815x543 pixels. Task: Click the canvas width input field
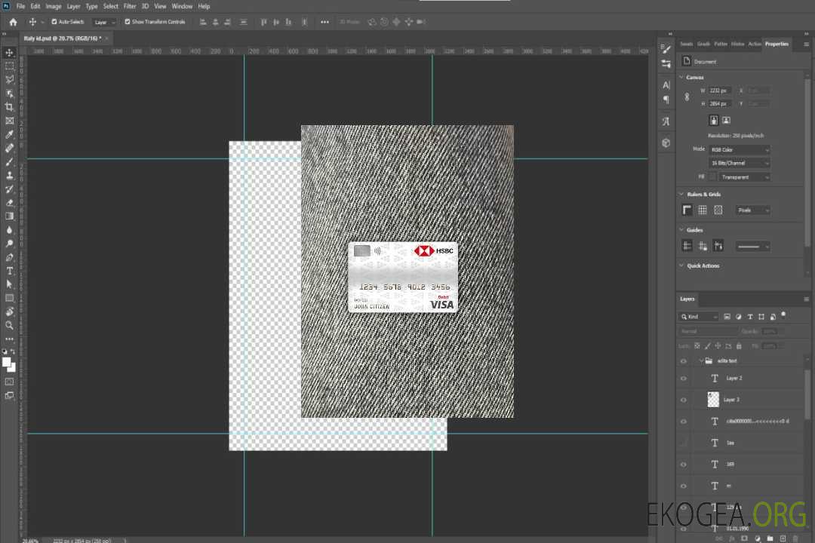tap(721, 90)
